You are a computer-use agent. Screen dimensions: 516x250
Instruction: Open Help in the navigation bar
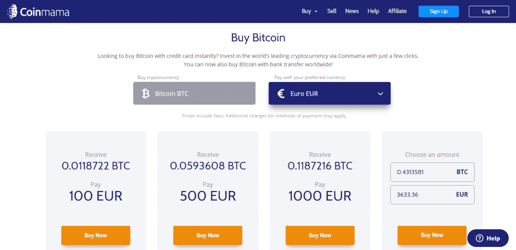[x=373, y=11]
